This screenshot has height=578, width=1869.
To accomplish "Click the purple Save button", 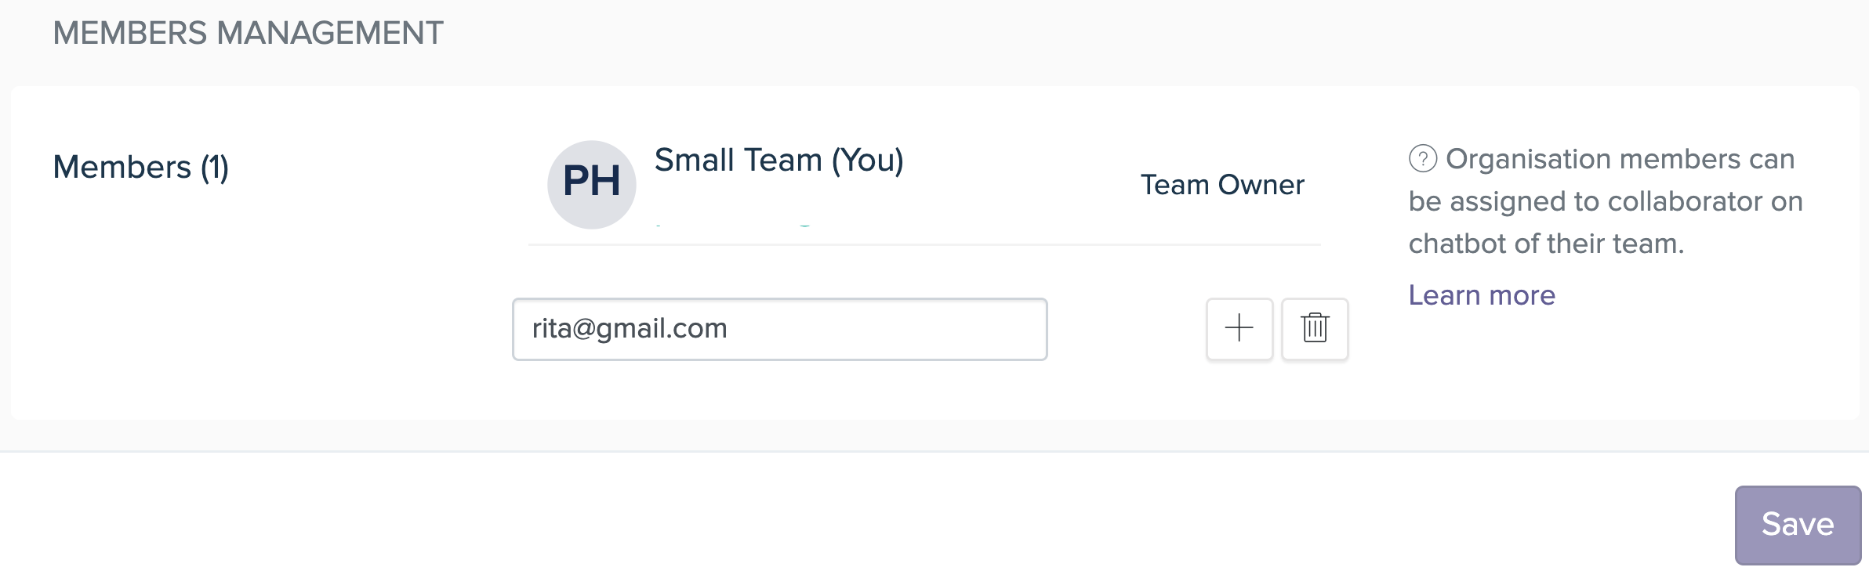I will click(1798, 525).
